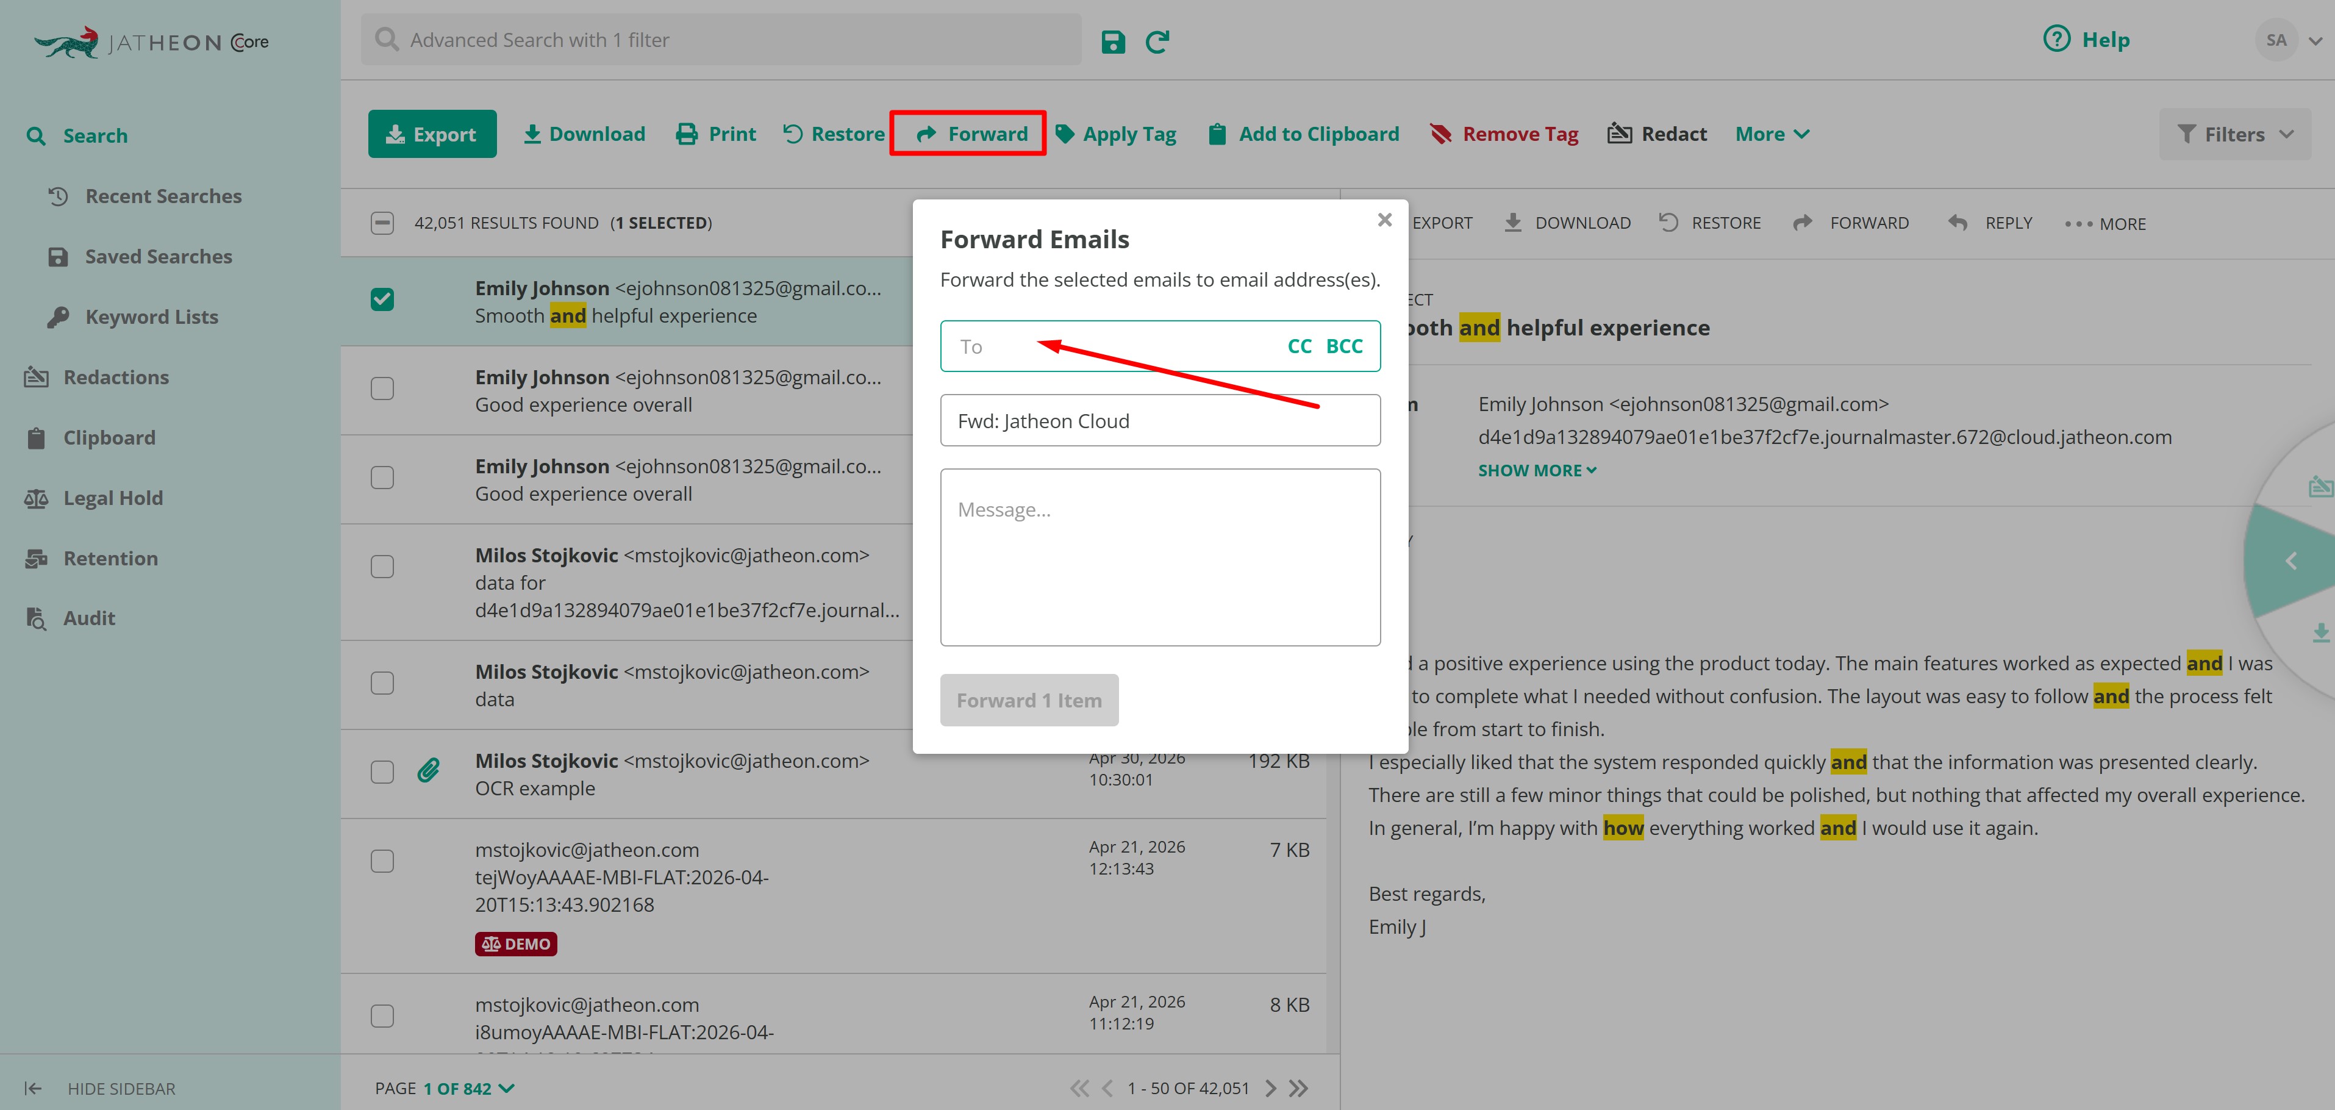Click the DEMO legal hold tag
Screen dimensions: 2335x1110
pos(516,944)
